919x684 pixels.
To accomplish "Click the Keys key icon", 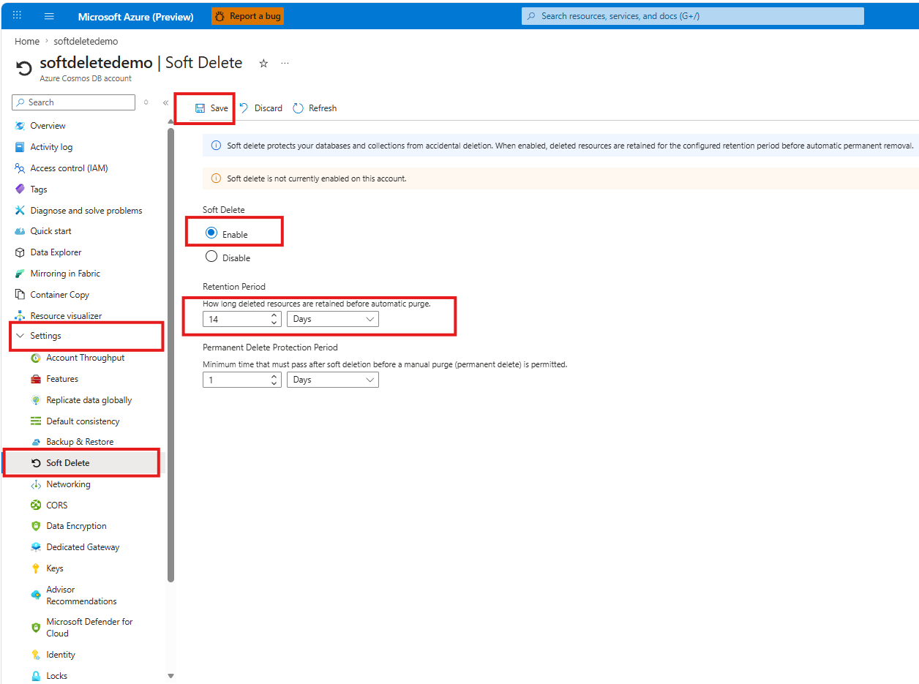I will tap(36, 568).
